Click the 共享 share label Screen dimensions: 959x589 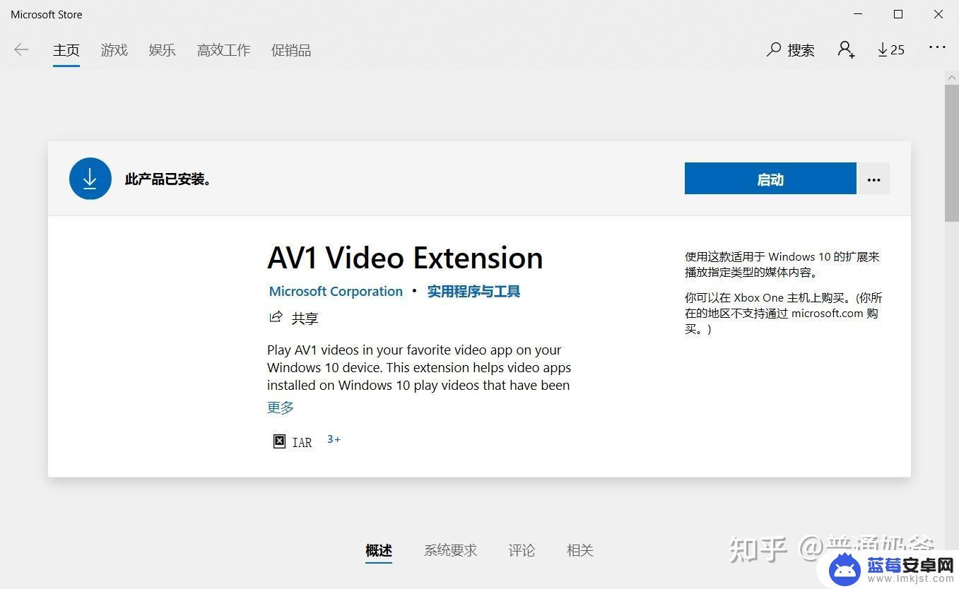pos(305,319)
